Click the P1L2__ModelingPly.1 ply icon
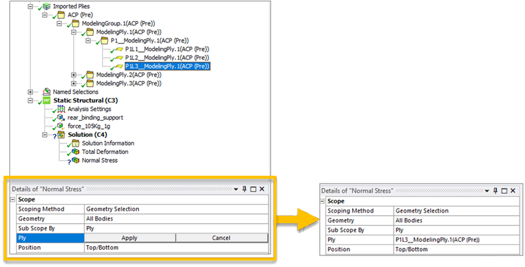Image resolution: width=525 pixels, height=267 pixels. pyautogui.click(x=119, y=58)
